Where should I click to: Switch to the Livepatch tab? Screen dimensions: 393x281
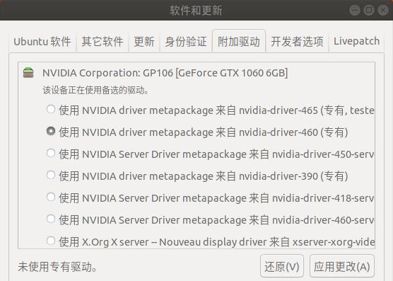356,41
